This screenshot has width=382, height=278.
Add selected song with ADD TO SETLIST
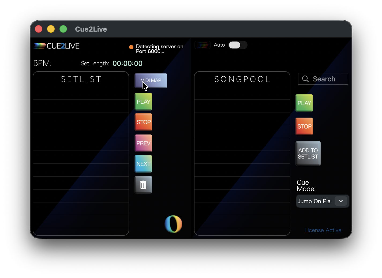308,153
